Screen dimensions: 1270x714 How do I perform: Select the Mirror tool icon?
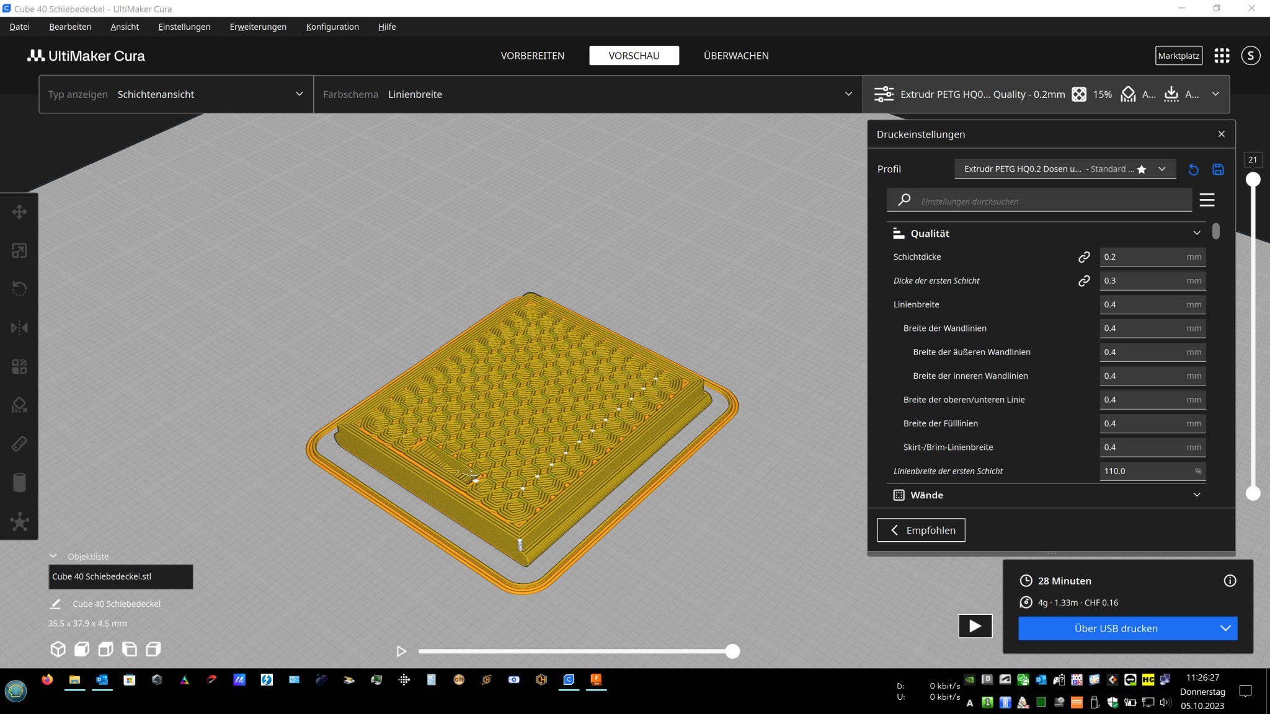[19, 327]
